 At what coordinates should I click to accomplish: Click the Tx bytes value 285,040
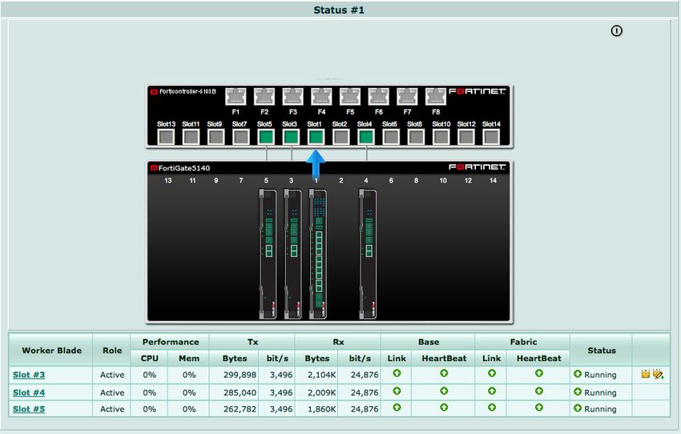point(240,392)
